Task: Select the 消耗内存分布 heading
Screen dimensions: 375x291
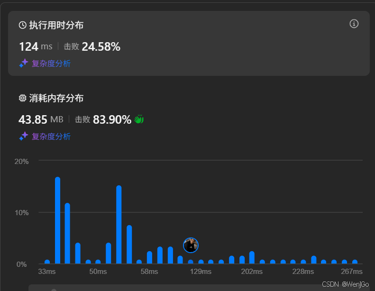Action: [56, 98]
